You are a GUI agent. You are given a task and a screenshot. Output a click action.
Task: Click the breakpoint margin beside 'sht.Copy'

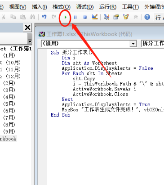43,79
